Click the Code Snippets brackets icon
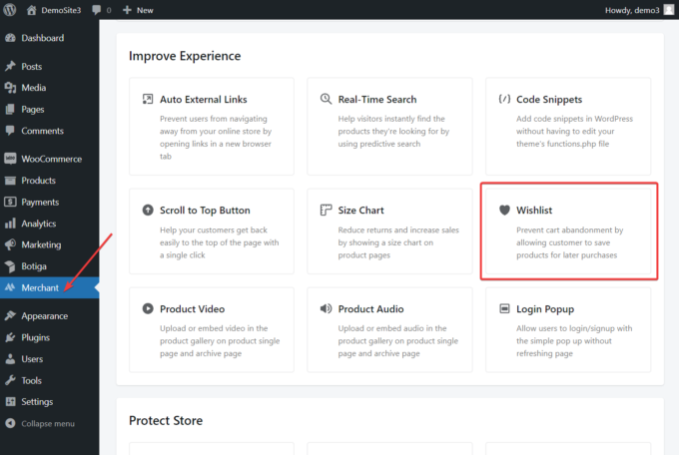The width and height of the screenshot is (679, 455). coord(504,99)
